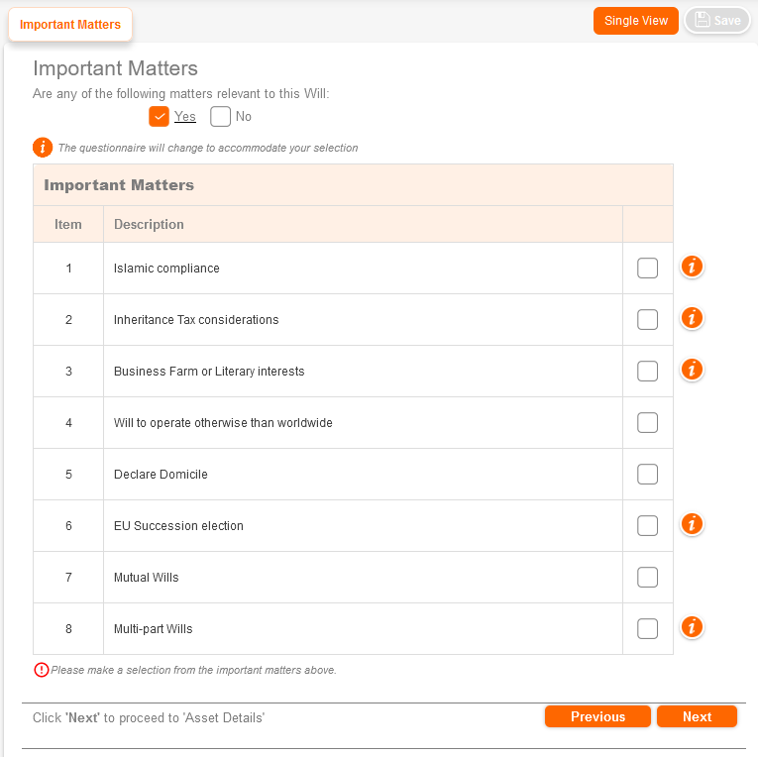758x757 pixels.
Task: Open Multi-part Wills info icon
Action: coord(693,627)
